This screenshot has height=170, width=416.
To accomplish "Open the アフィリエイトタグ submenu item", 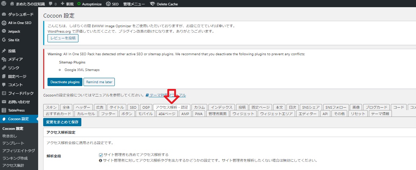I will [19, 151].
